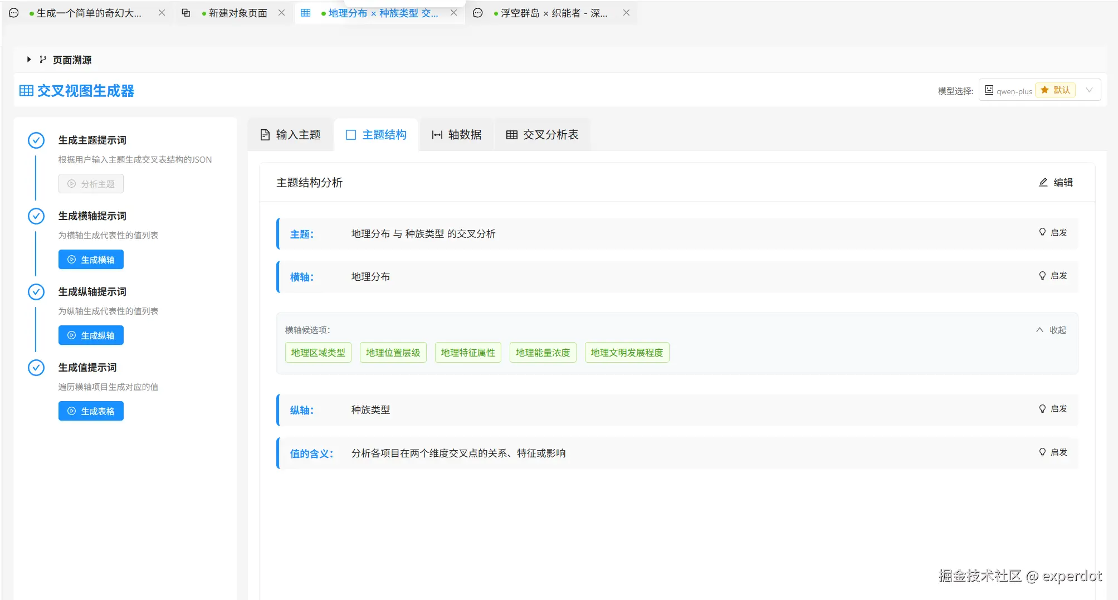Collapse the 横轴候选项 list via 收起
This screenshot has width=1118, height=600.
[1049, 330]
